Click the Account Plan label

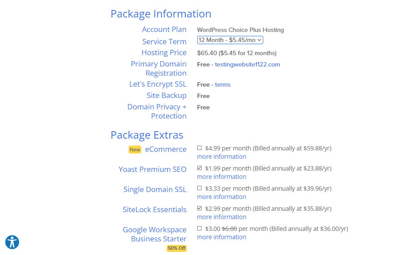click(x=164, y=29)
